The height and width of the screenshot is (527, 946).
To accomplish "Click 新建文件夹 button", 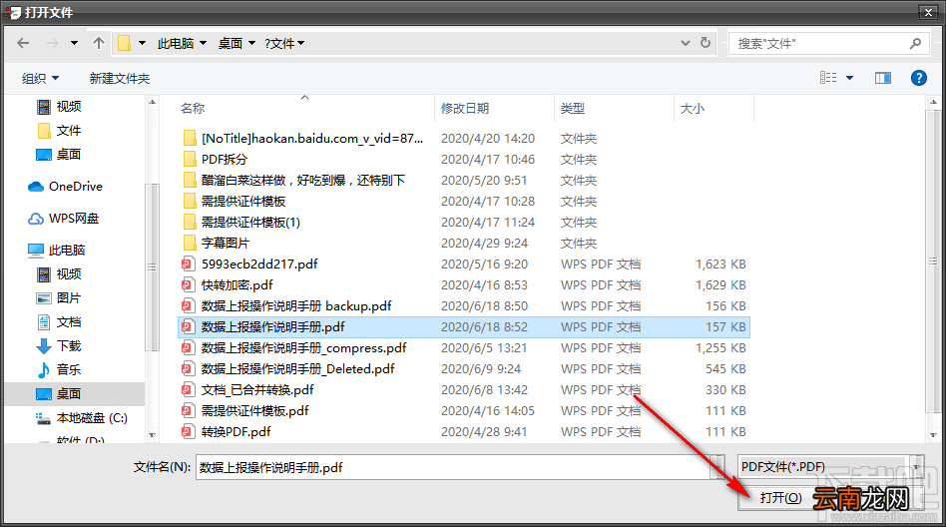I will click(120, 78).
